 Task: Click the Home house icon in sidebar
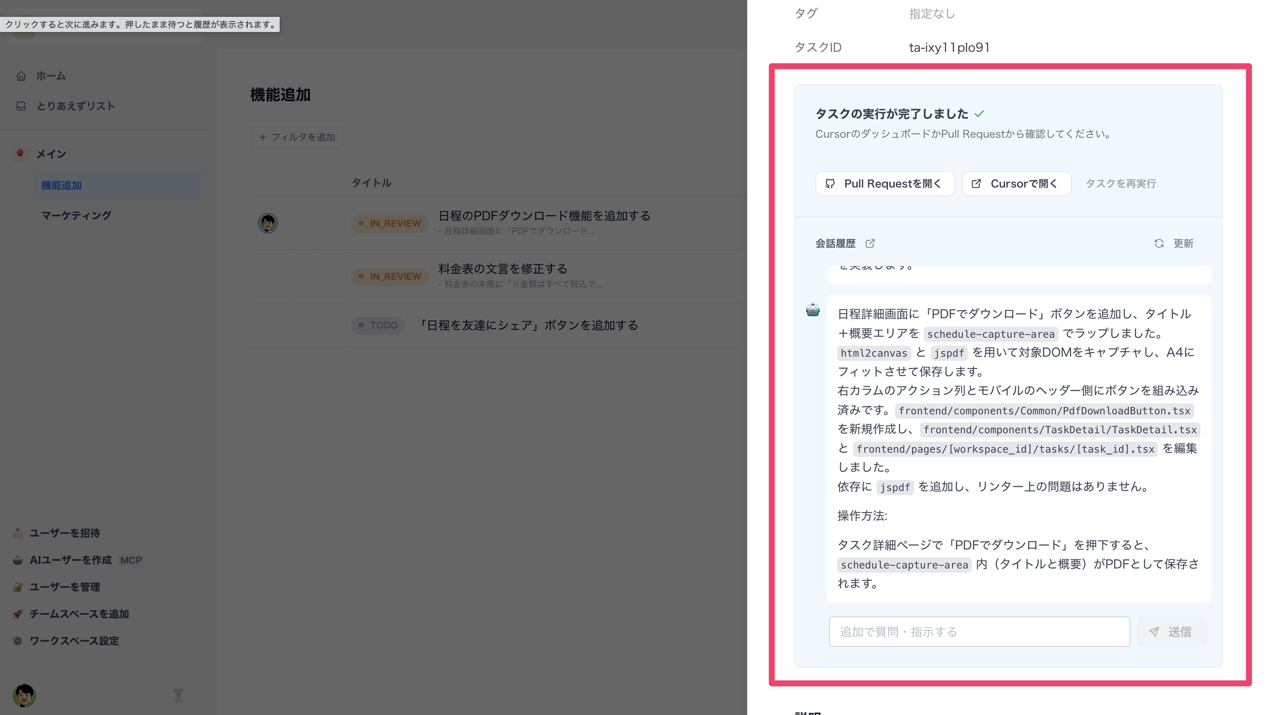coord(21,76)
